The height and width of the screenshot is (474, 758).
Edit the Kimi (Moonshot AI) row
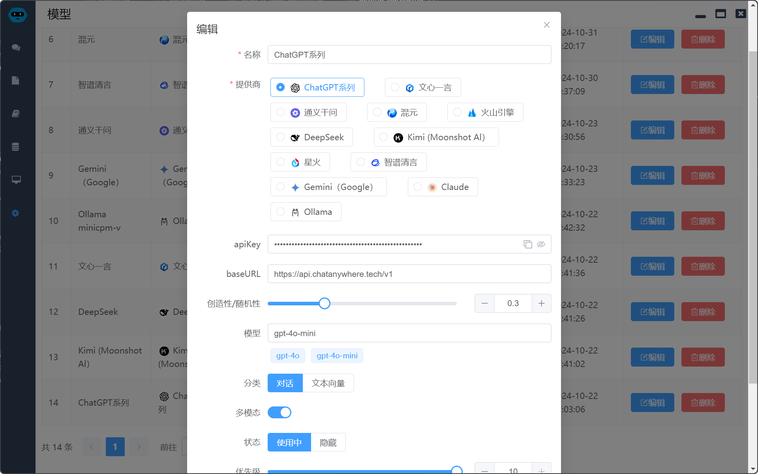652,357
